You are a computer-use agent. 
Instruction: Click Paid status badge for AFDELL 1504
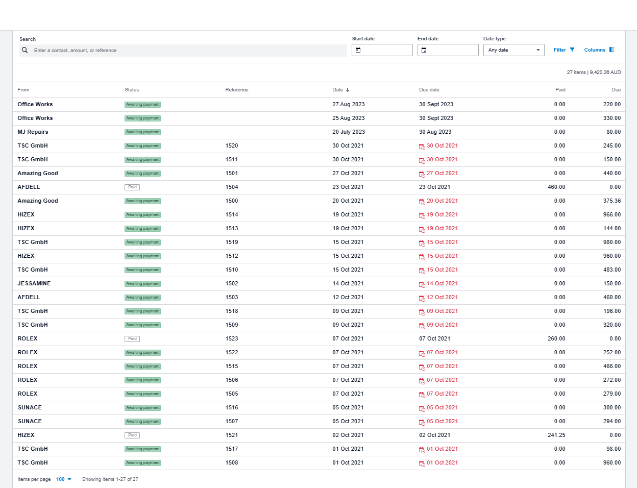click(x=132, y=187)
